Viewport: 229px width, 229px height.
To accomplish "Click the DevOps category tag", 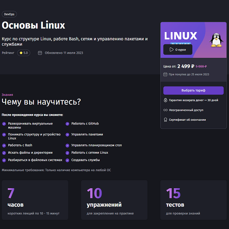I will (x=9, y=14).
